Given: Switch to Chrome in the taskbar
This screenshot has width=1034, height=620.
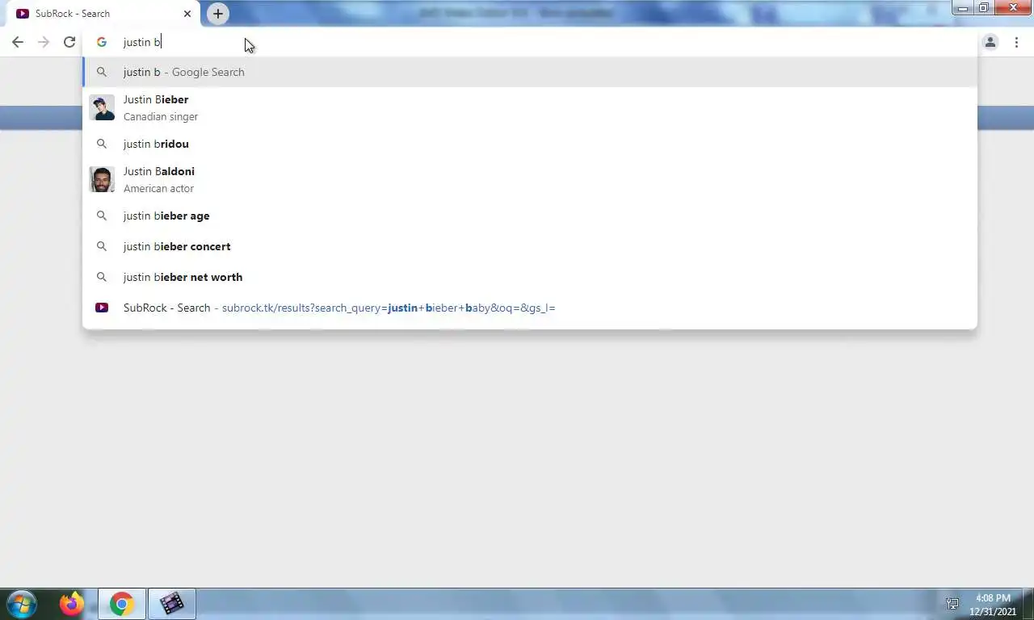Looking at the screenshot, I should 122,604.
